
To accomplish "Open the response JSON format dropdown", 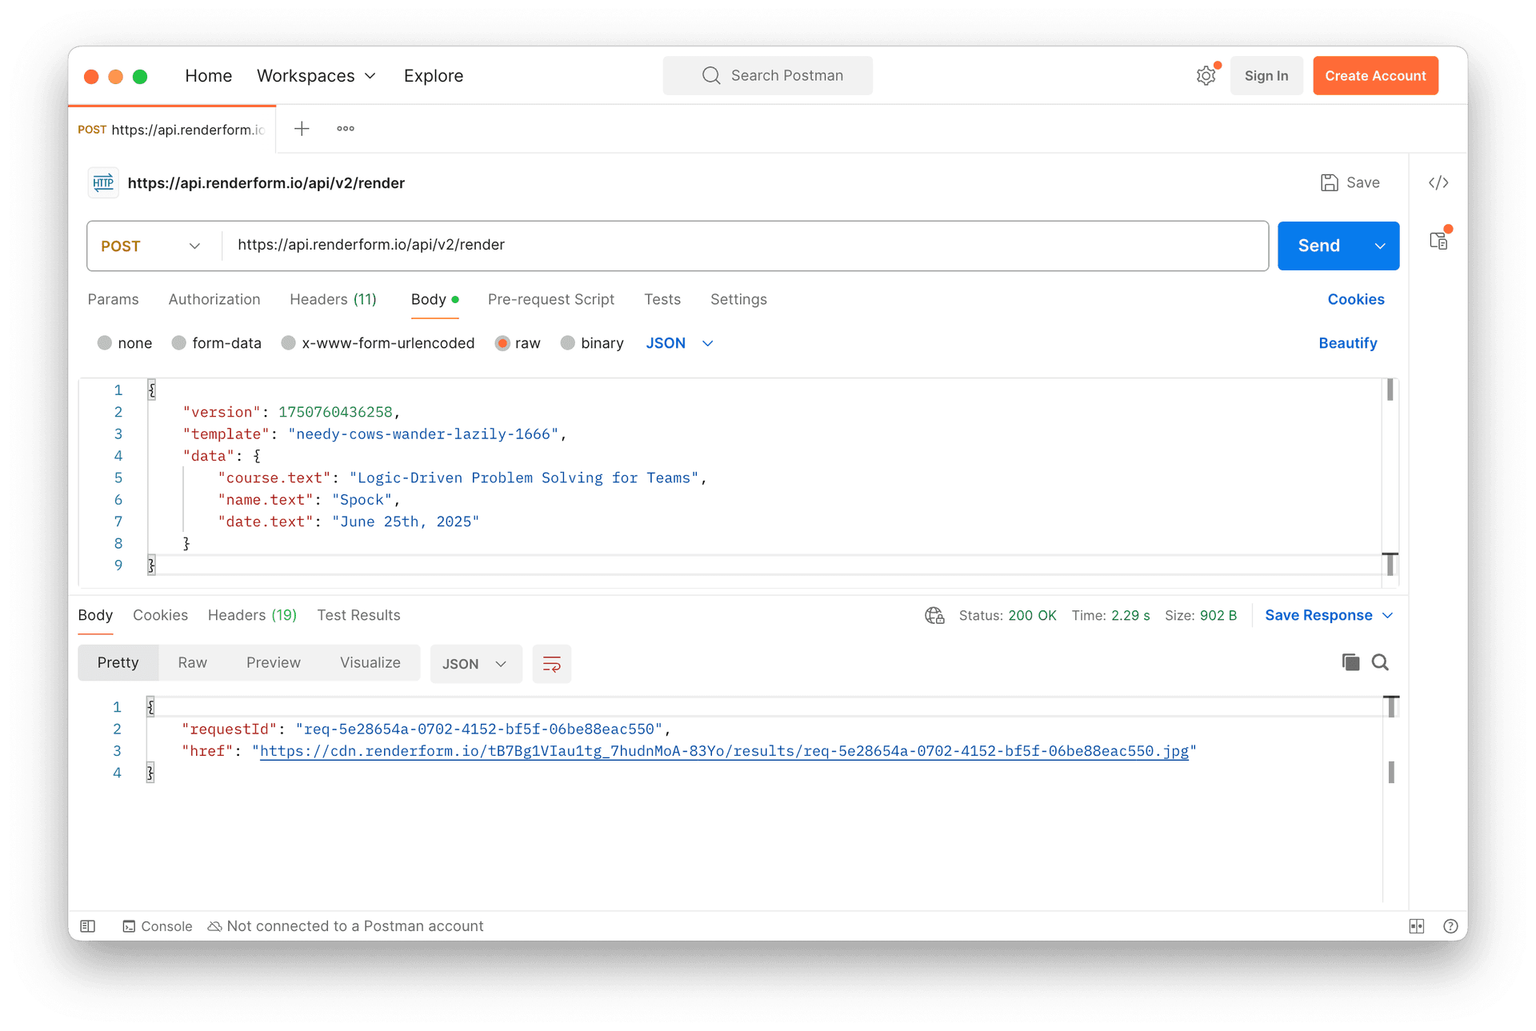I will 475,664.
